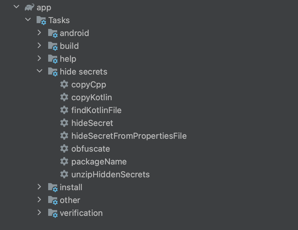This screenshot has width=298, height=230.
Task: Click the Gradle elephant icon beside app
Action: tap(30, 7)
